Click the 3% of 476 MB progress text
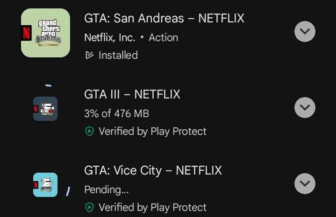The width and height of the screenshot is (336, 217). (116, 113)
